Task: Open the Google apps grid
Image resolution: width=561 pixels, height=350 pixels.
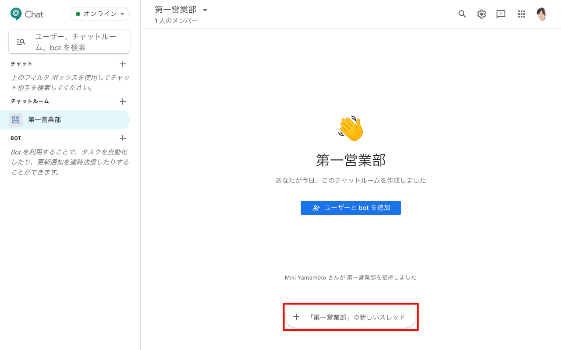Action: [522, 14]
